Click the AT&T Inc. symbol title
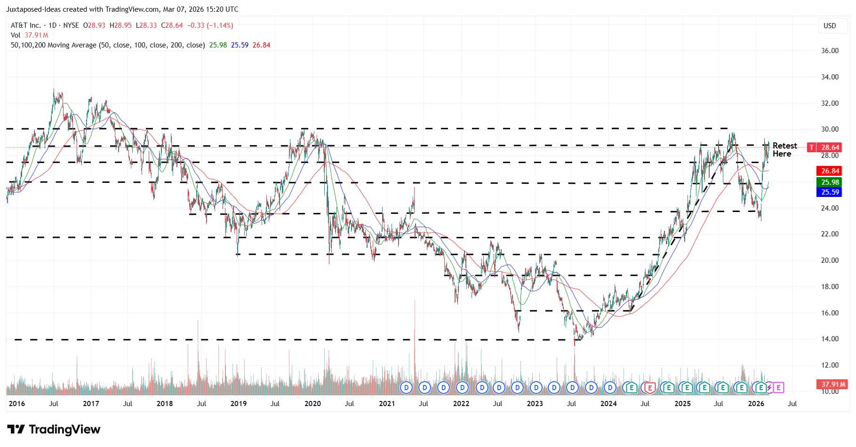This screenshot has width=856, height=447. point(26,25)
